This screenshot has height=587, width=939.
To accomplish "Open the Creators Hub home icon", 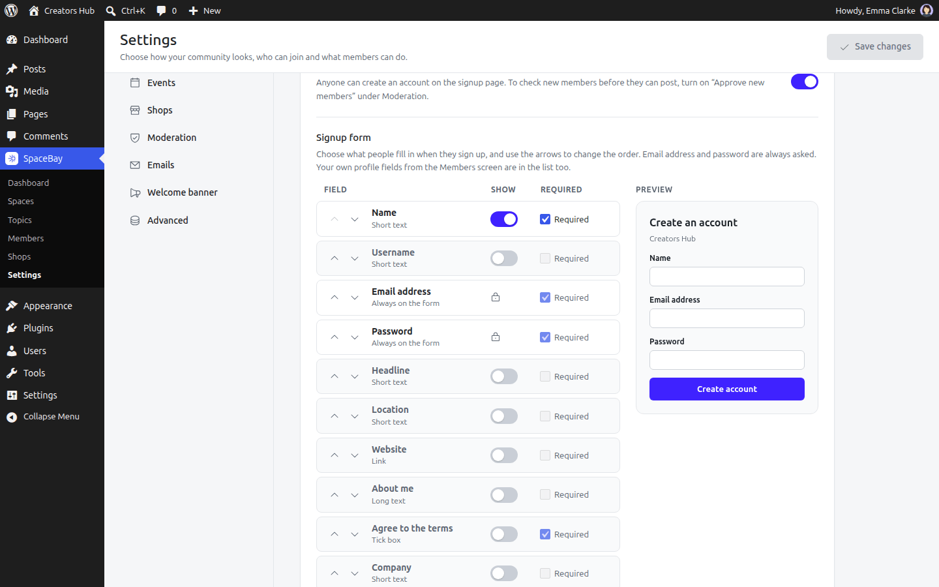I will (x=34, y=10).
